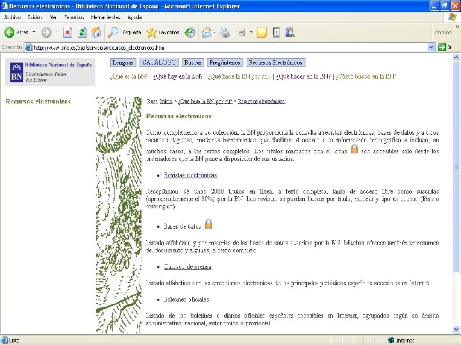Open the Ayuda menu
461x345 pixels.
click(134, 17)
